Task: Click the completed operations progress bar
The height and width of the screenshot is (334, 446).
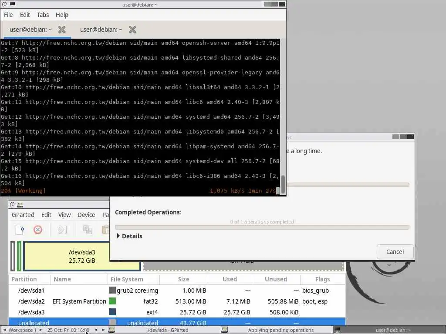Action: tap(262, 227)
